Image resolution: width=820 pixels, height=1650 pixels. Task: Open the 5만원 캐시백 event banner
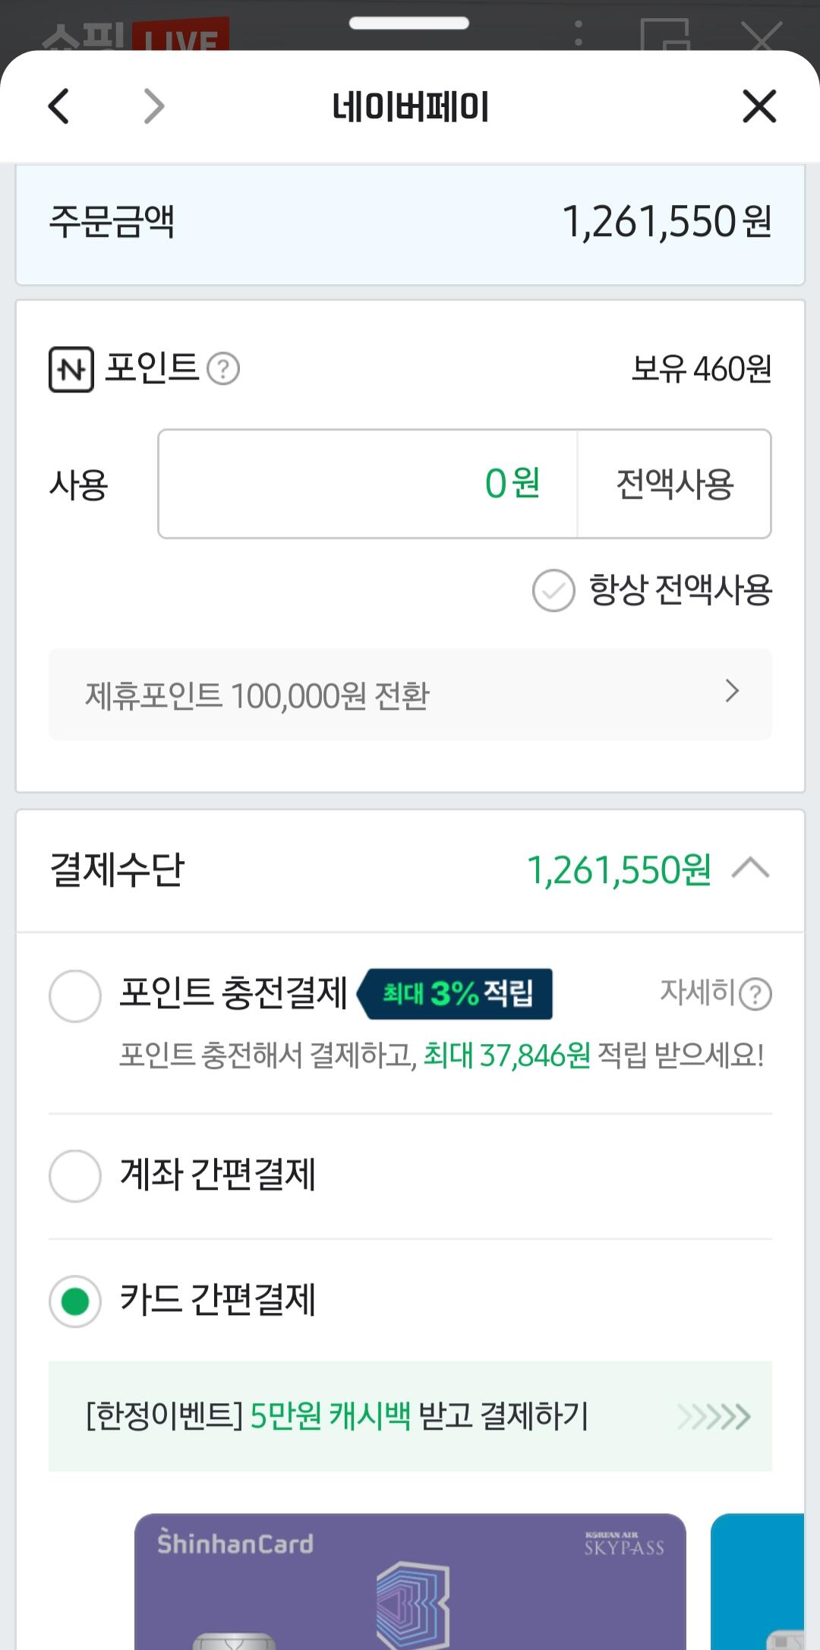(x=410, y=1416)
